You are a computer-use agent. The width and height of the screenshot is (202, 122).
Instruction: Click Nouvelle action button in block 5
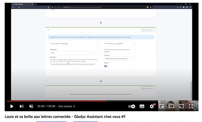pyautogui.click(x=148, y=88)
